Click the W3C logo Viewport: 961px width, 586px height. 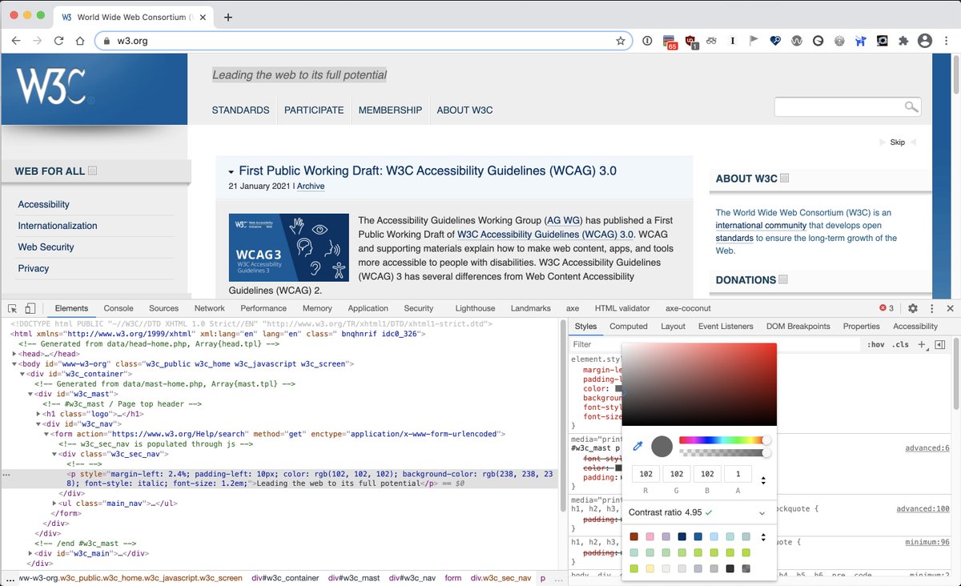click(53, 87)
